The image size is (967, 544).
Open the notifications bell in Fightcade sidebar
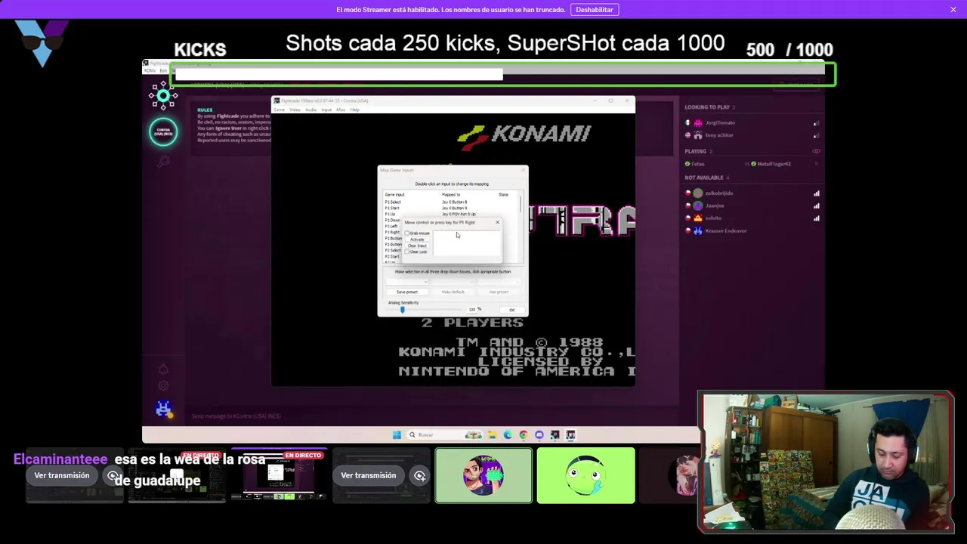[163, 369]
